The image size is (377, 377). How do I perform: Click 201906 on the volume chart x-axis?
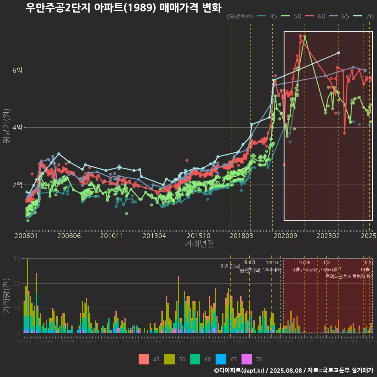click(263, 341)
